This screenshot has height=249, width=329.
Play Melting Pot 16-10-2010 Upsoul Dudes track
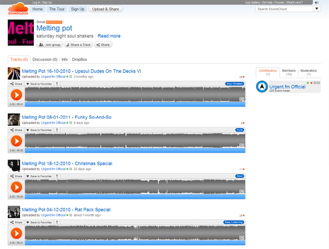pos(16,95)
